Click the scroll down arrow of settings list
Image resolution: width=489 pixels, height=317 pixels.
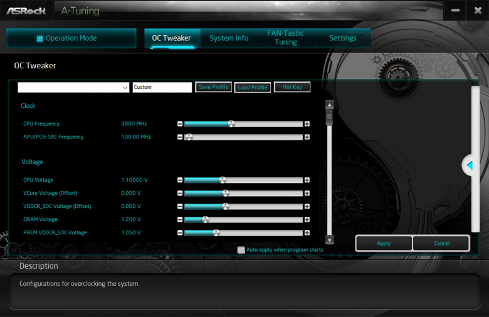[329, 240]
